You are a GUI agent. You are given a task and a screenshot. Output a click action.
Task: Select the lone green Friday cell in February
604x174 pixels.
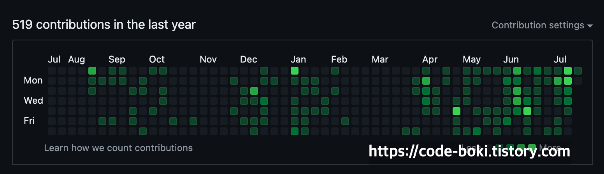345,121
